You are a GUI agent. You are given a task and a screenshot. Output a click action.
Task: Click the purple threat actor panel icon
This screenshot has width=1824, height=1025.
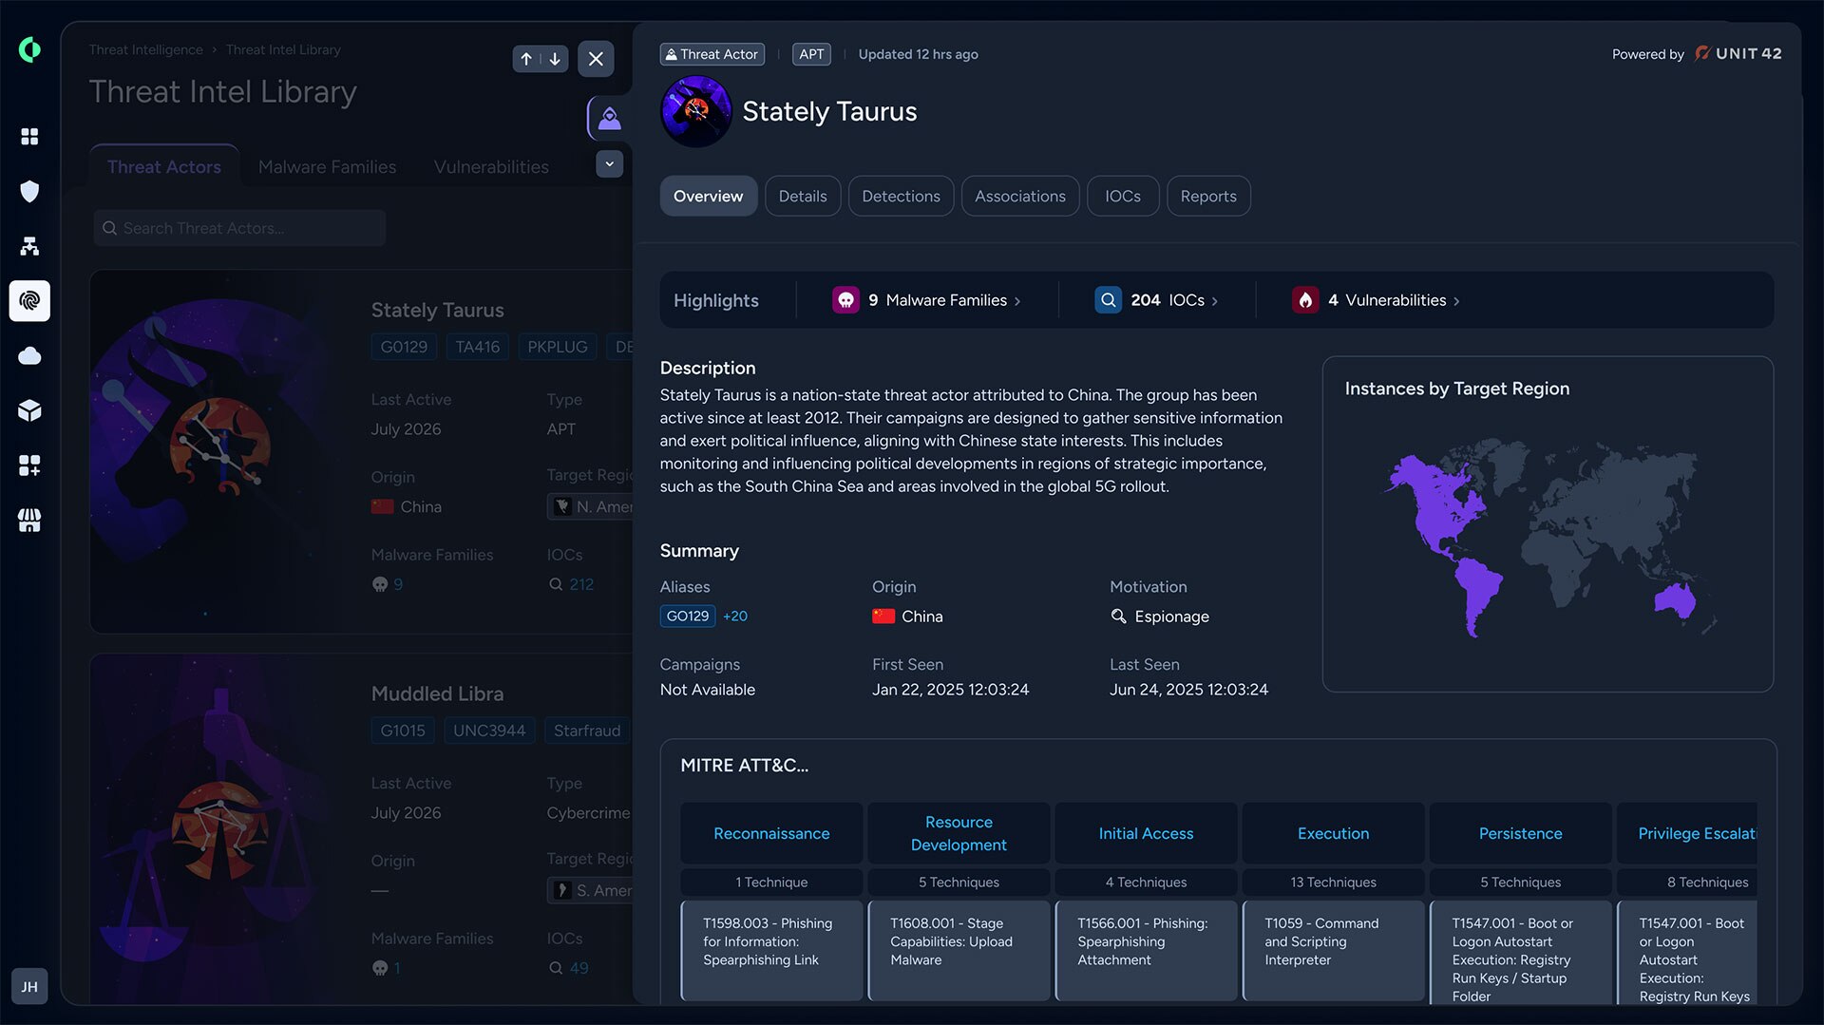tap(610, 119)
